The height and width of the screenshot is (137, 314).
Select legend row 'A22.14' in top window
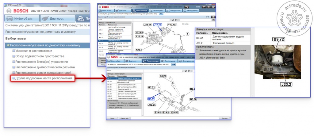pos(114,34)
